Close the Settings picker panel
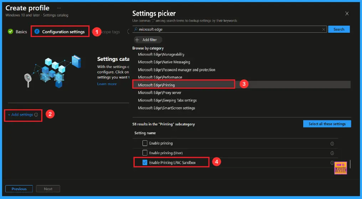362x199 pixels. point(347,14)
